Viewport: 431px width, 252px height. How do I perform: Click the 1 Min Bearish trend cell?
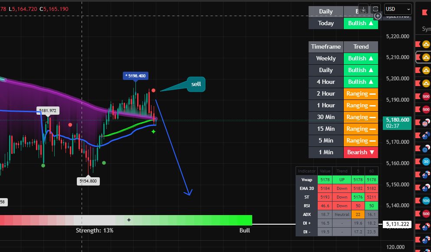360,153
